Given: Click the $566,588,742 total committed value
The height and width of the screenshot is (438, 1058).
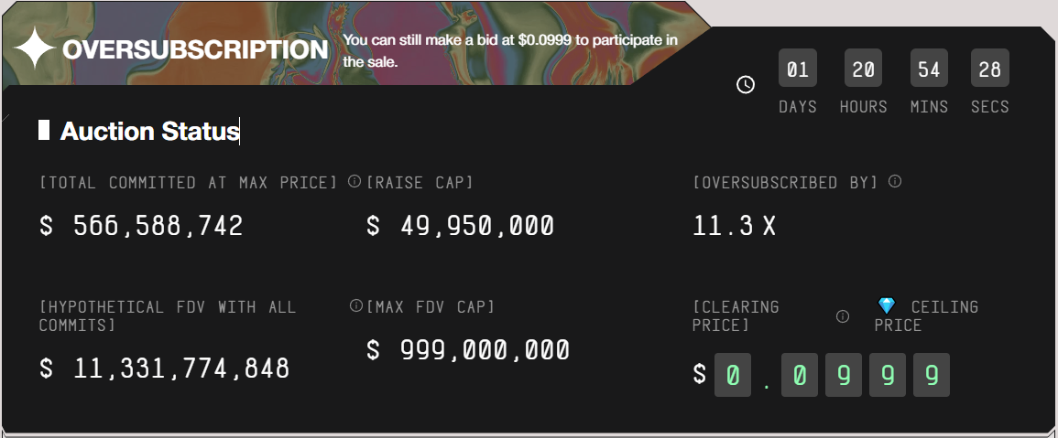Looking at the screenshot, I should coord(142,225).
